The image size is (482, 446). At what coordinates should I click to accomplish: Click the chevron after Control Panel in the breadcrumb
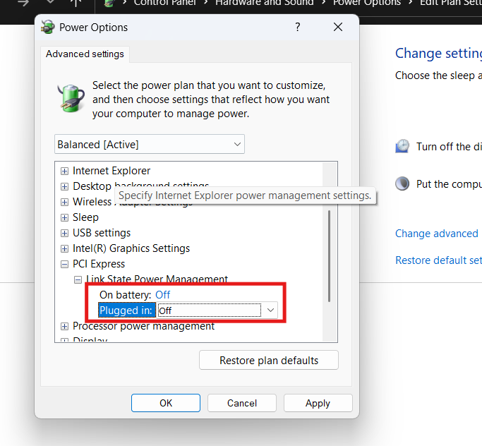(205, 3)
